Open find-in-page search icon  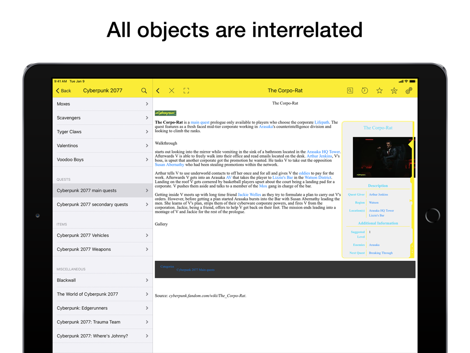point(350,90)
